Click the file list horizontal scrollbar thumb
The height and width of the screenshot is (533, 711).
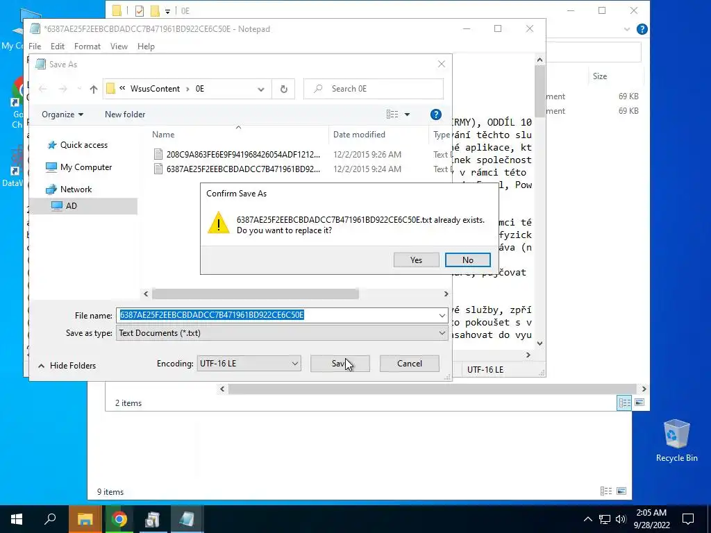click(256, 294)
